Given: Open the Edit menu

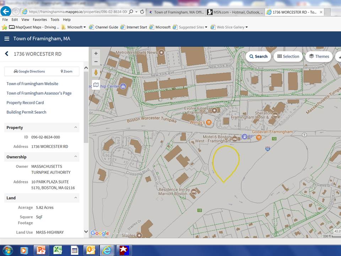Looking at the screenshot, I should click(x=15, y=20).
